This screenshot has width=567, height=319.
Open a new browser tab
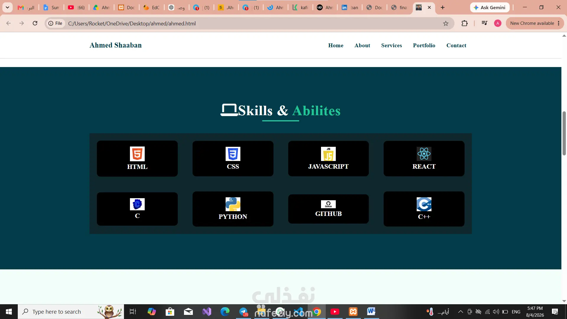point(442,7)
